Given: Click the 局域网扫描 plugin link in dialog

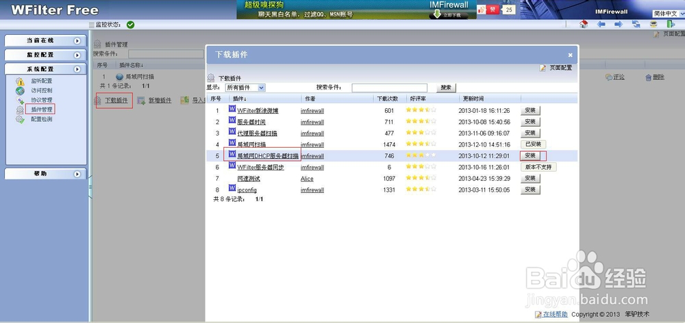Looking at the screenshot, I should [x=251, y=144].
